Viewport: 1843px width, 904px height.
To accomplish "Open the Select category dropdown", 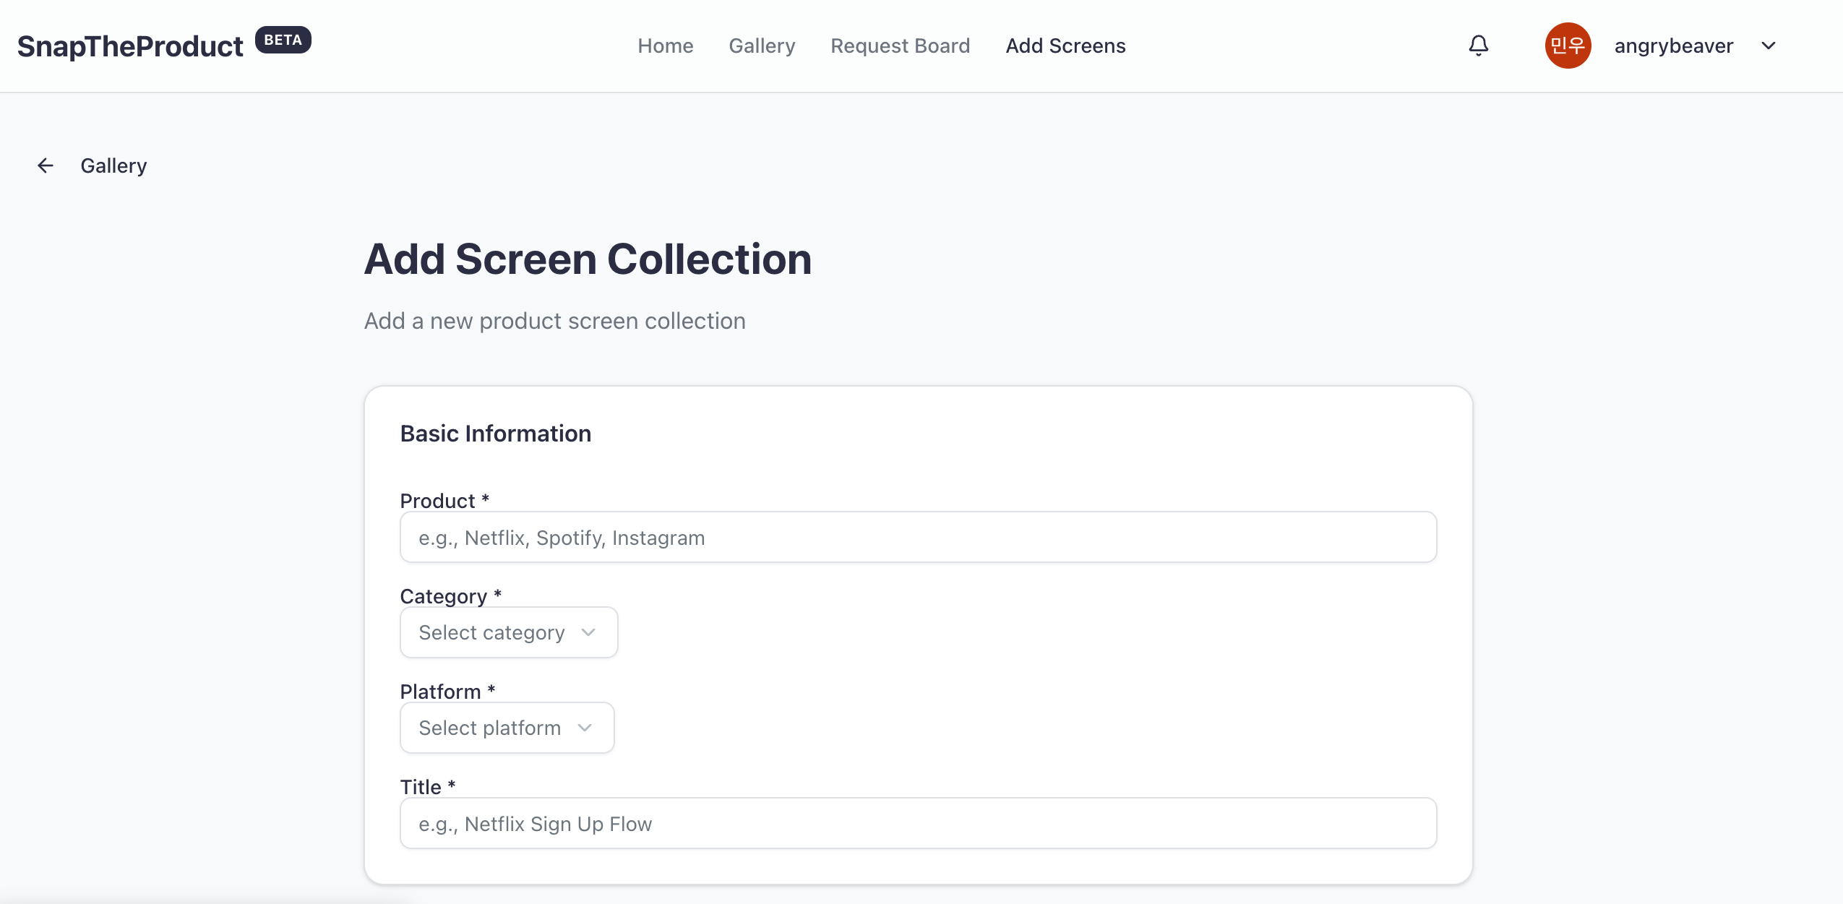I will (509, 632).
